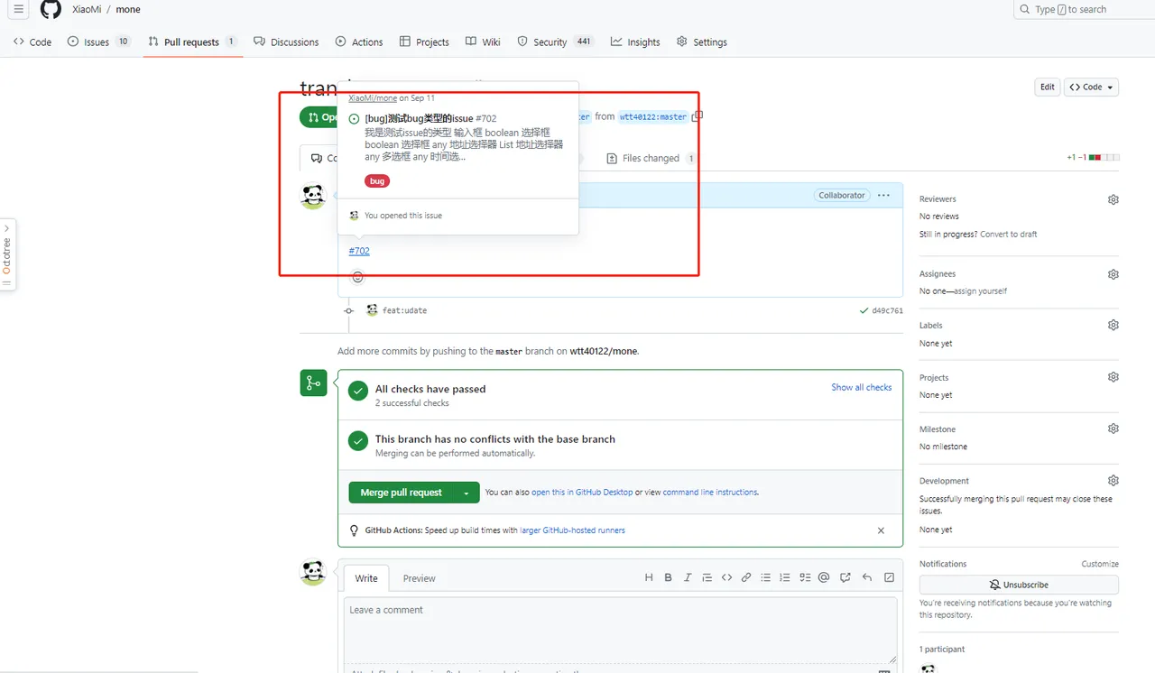Switch to the Files changed tab
This screenshot has height=673, width=1155.
[651, 159]
